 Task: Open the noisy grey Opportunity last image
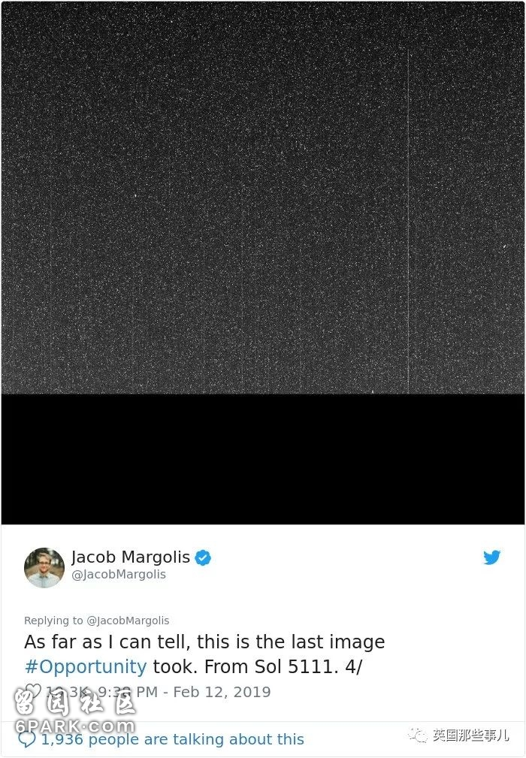tap(263, 198)
